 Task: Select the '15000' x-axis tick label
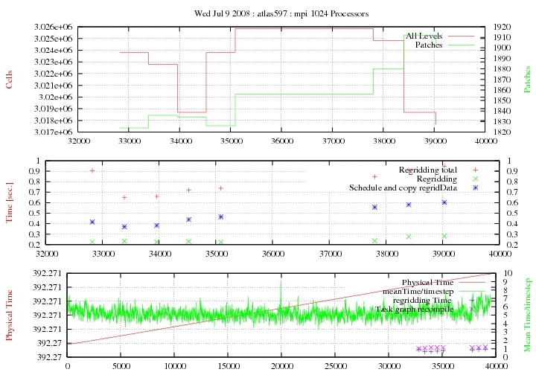tap(229, 367)
